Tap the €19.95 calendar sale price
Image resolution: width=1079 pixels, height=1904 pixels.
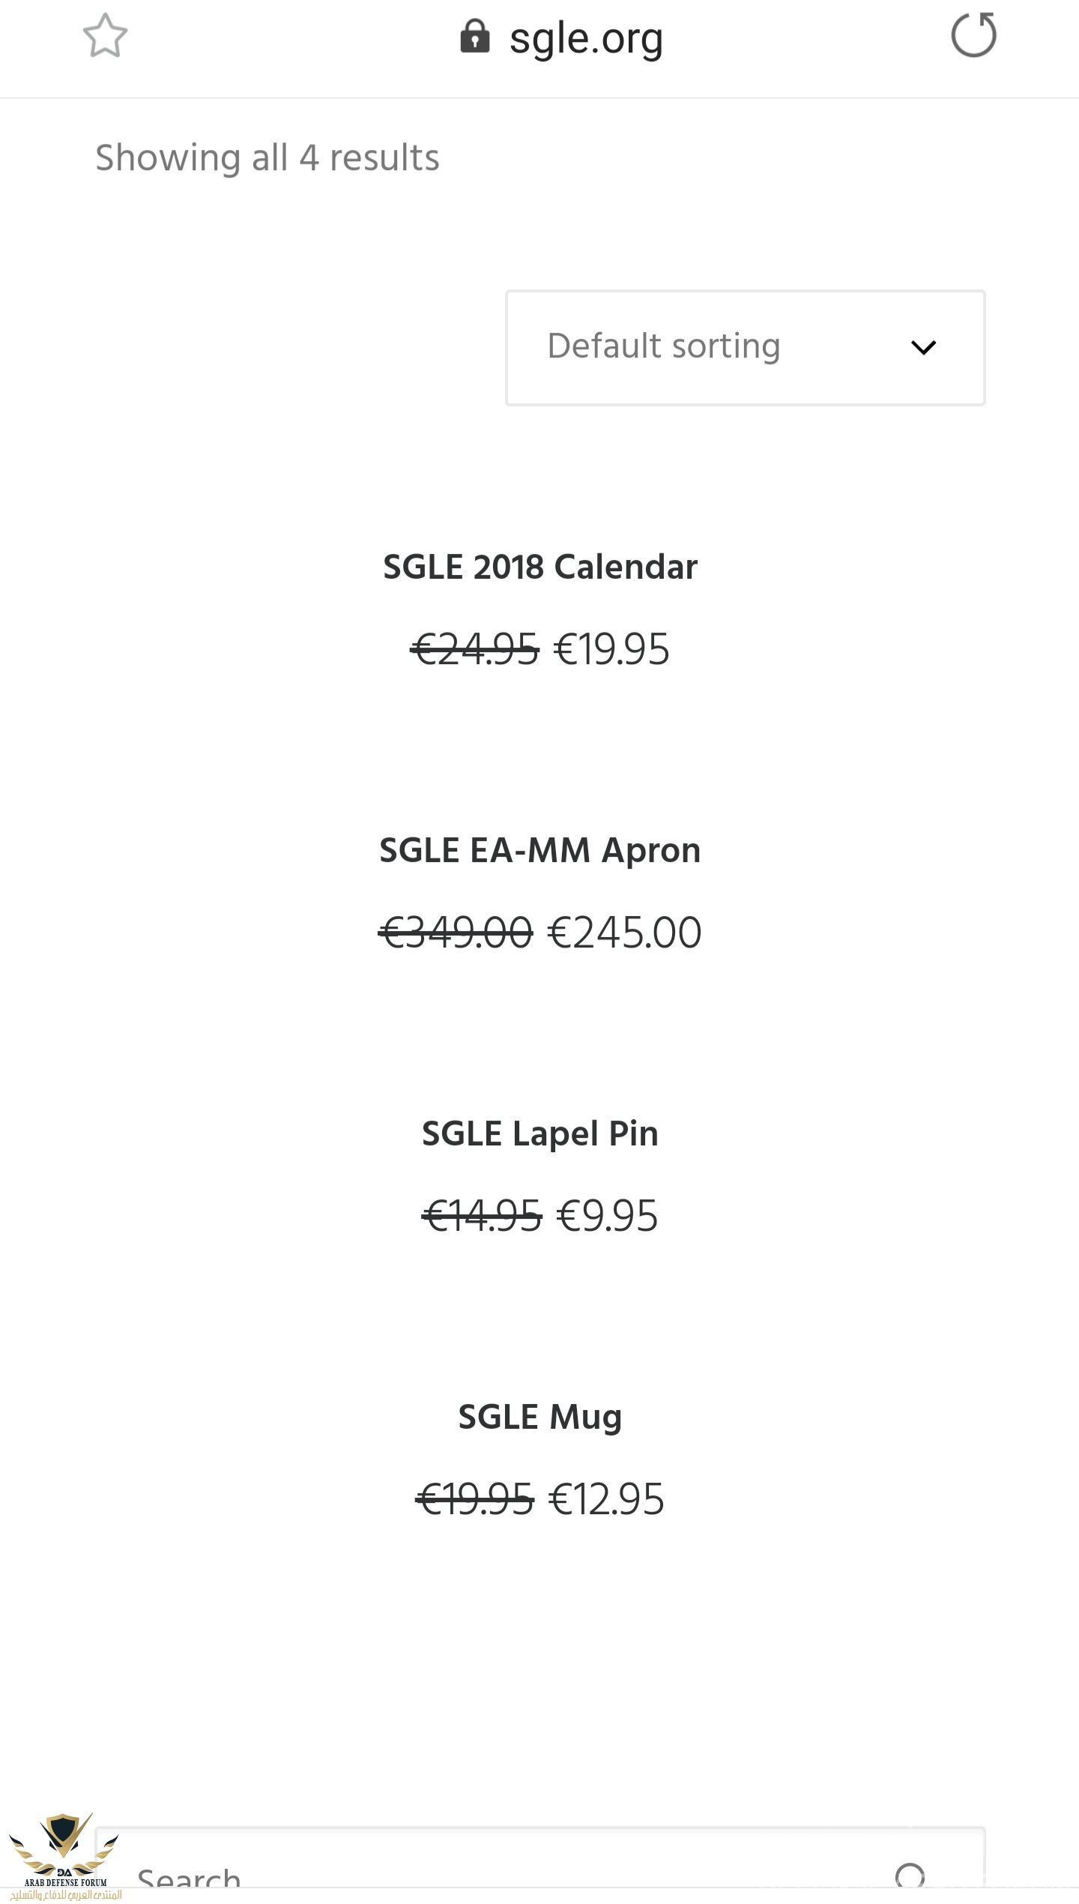611,649
